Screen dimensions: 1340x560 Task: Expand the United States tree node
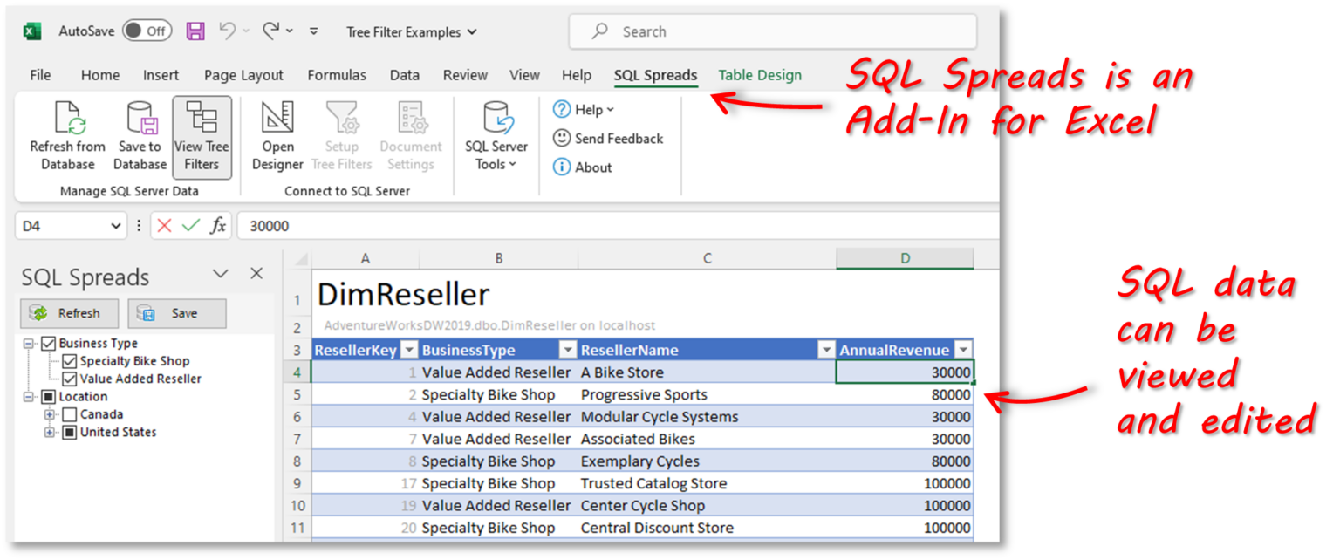click(51, 432)
